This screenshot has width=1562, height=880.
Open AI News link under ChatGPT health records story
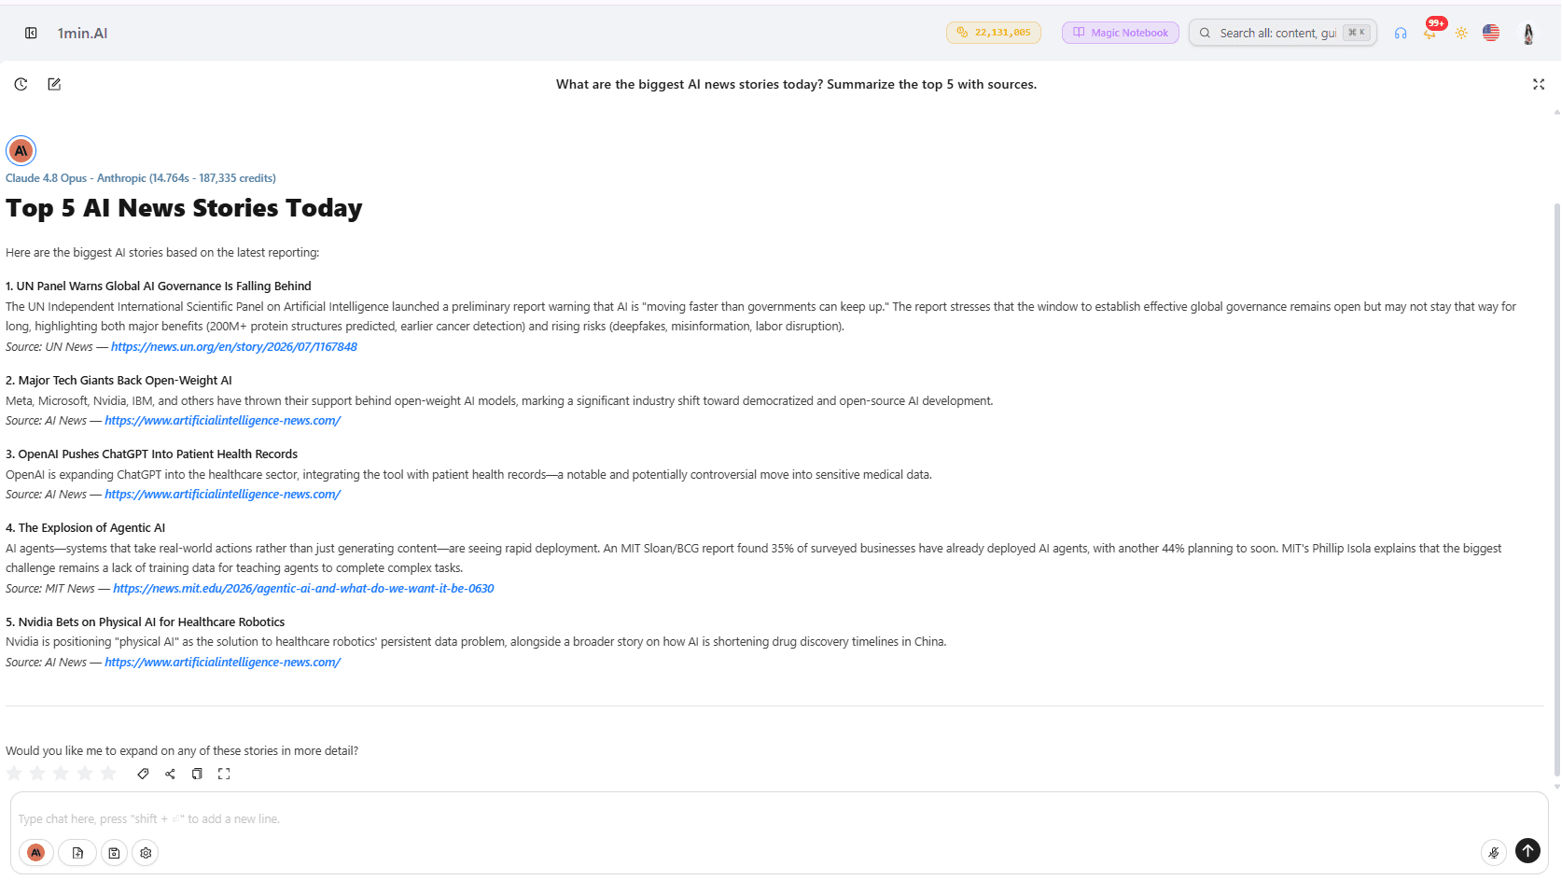223,495
